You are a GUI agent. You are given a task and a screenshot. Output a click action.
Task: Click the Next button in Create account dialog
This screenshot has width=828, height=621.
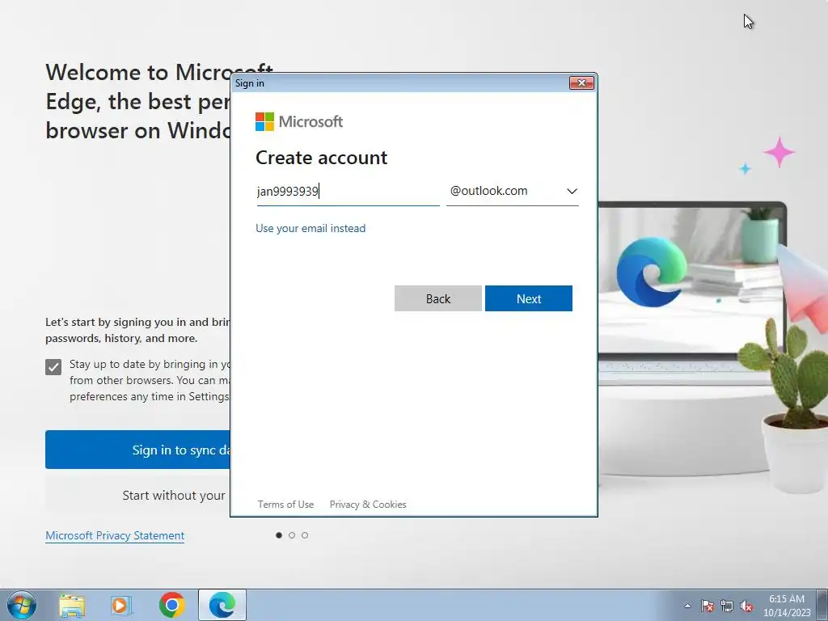529,298
